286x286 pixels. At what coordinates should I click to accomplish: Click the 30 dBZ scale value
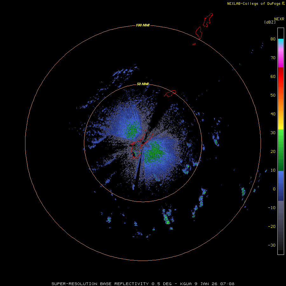273,133
